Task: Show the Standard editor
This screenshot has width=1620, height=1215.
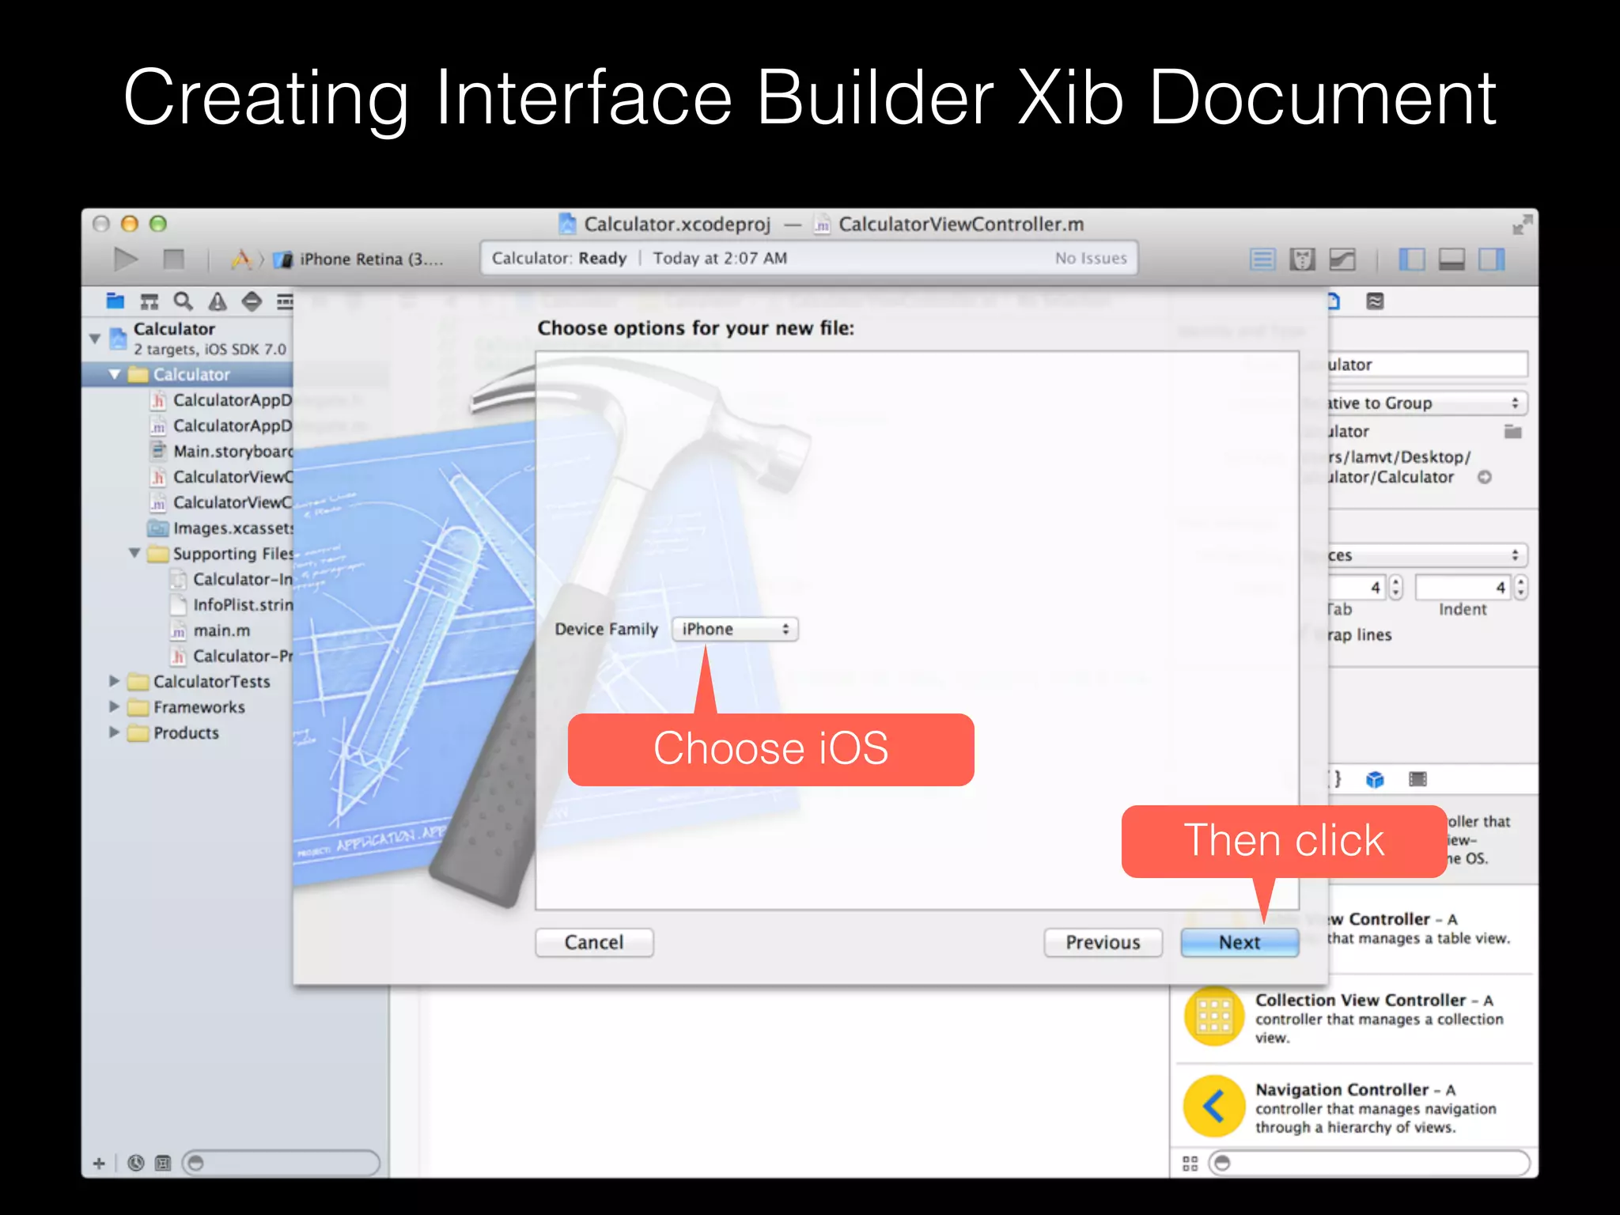Action: point(1262,259)
